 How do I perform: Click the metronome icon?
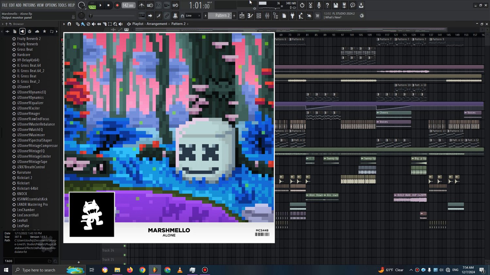141,5
